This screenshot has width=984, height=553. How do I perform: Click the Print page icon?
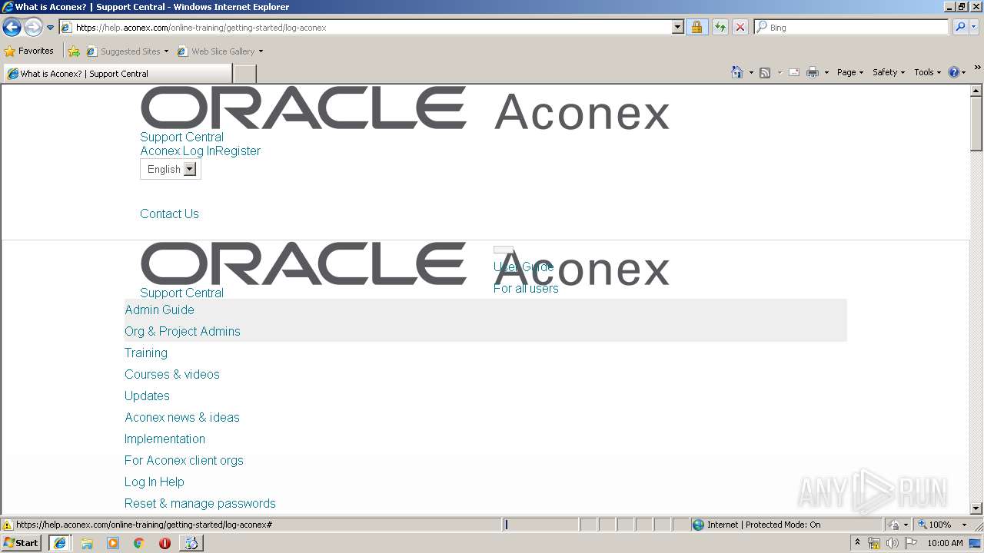pos(813,72)
